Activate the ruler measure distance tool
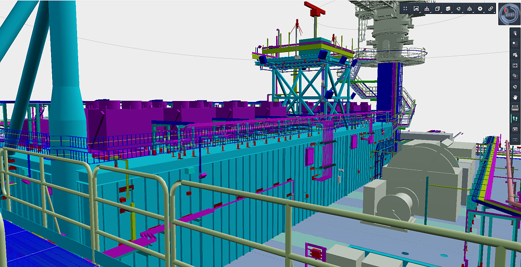 515,108
